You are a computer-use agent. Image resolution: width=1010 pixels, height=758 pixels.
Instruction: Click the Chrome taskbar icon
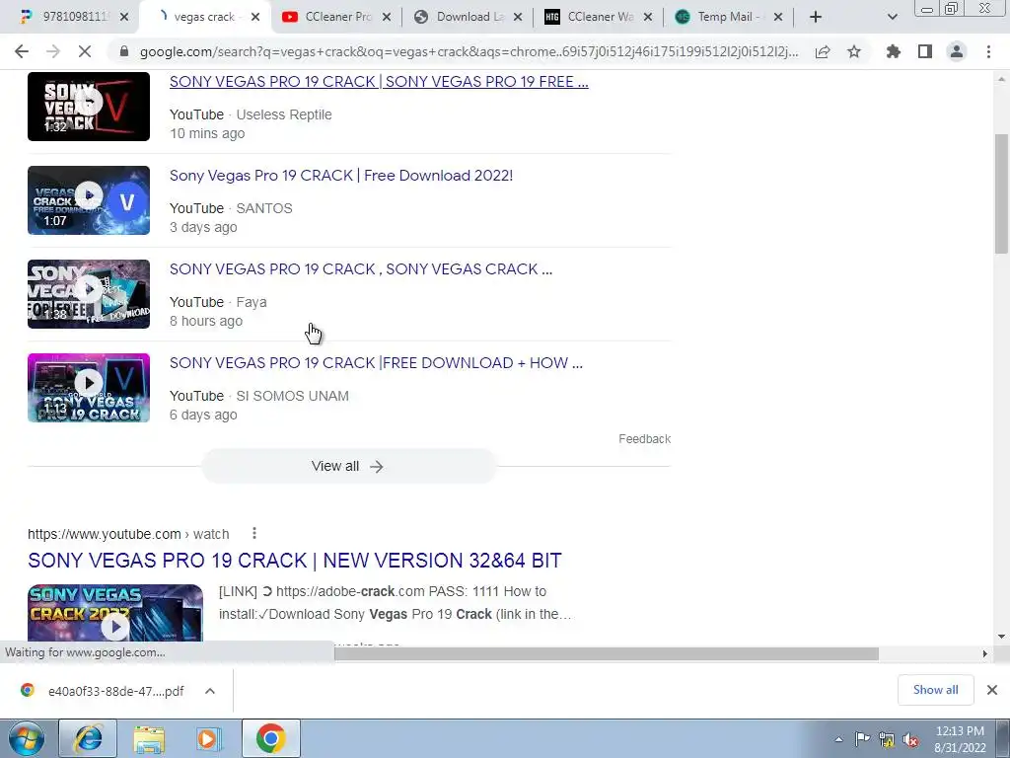click(271, 738)
